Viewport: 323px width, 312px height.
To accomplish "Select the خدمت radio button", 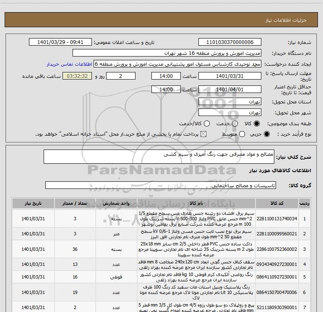I will pyautogui.click(x=235, y=124).
